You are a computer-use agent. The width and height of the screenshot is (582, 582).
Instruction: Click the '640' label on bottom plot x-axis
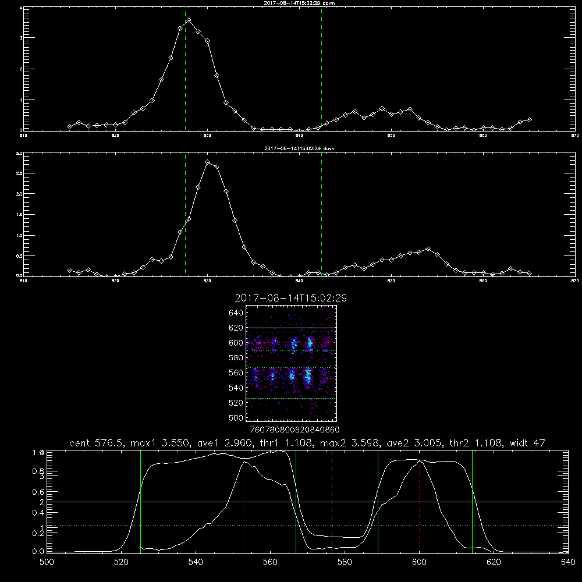(568, 562)
